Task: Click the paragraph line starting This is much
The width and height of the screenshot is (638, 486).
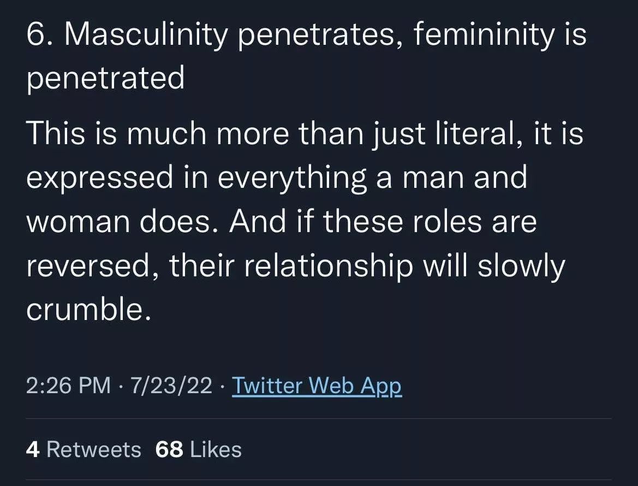Action: pos(305,133)
